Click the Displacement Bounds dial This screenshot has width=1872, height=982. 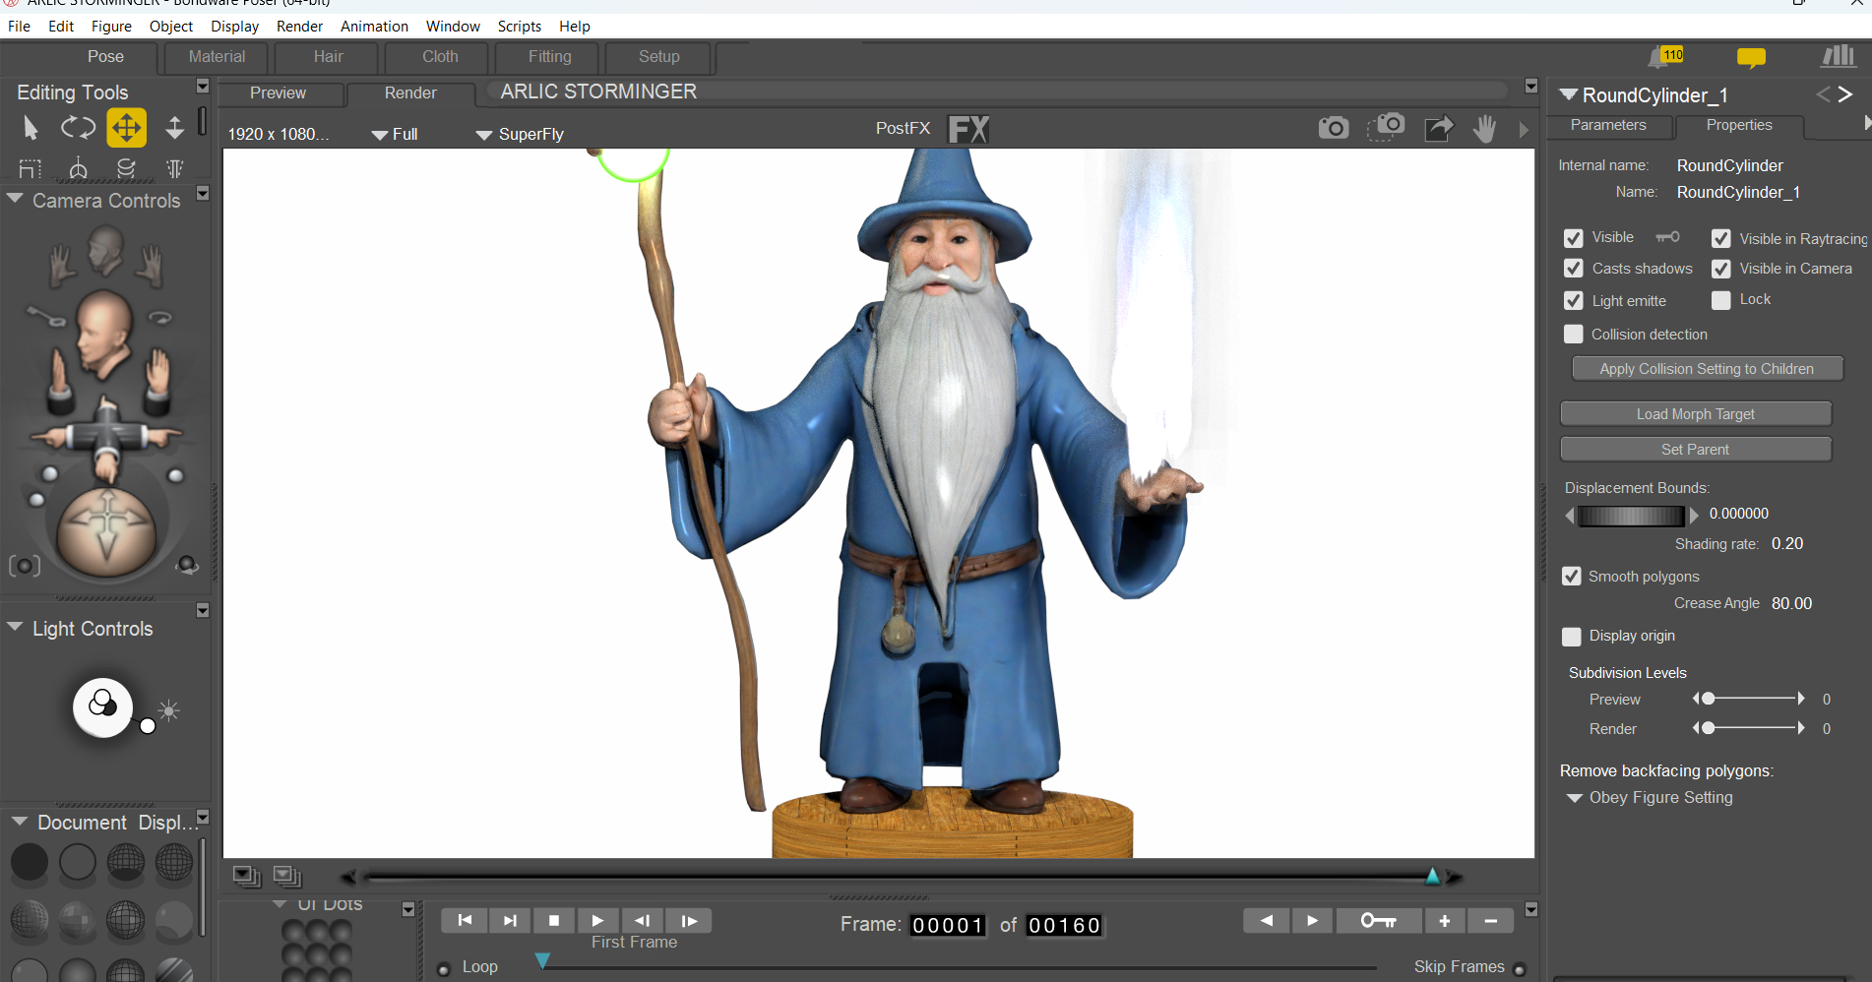point(1632,516)
